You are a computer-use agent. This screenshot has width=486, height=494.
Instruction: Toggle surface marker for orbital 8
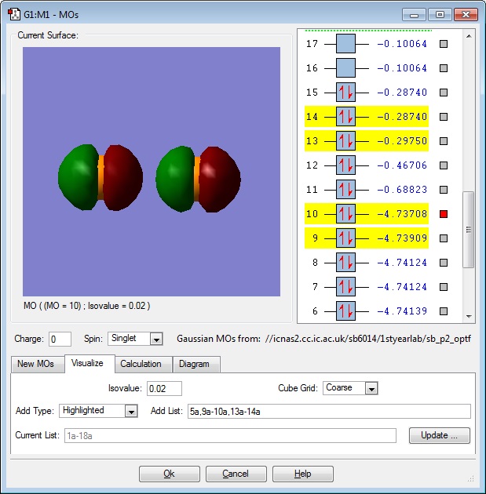tap(444, 263)
